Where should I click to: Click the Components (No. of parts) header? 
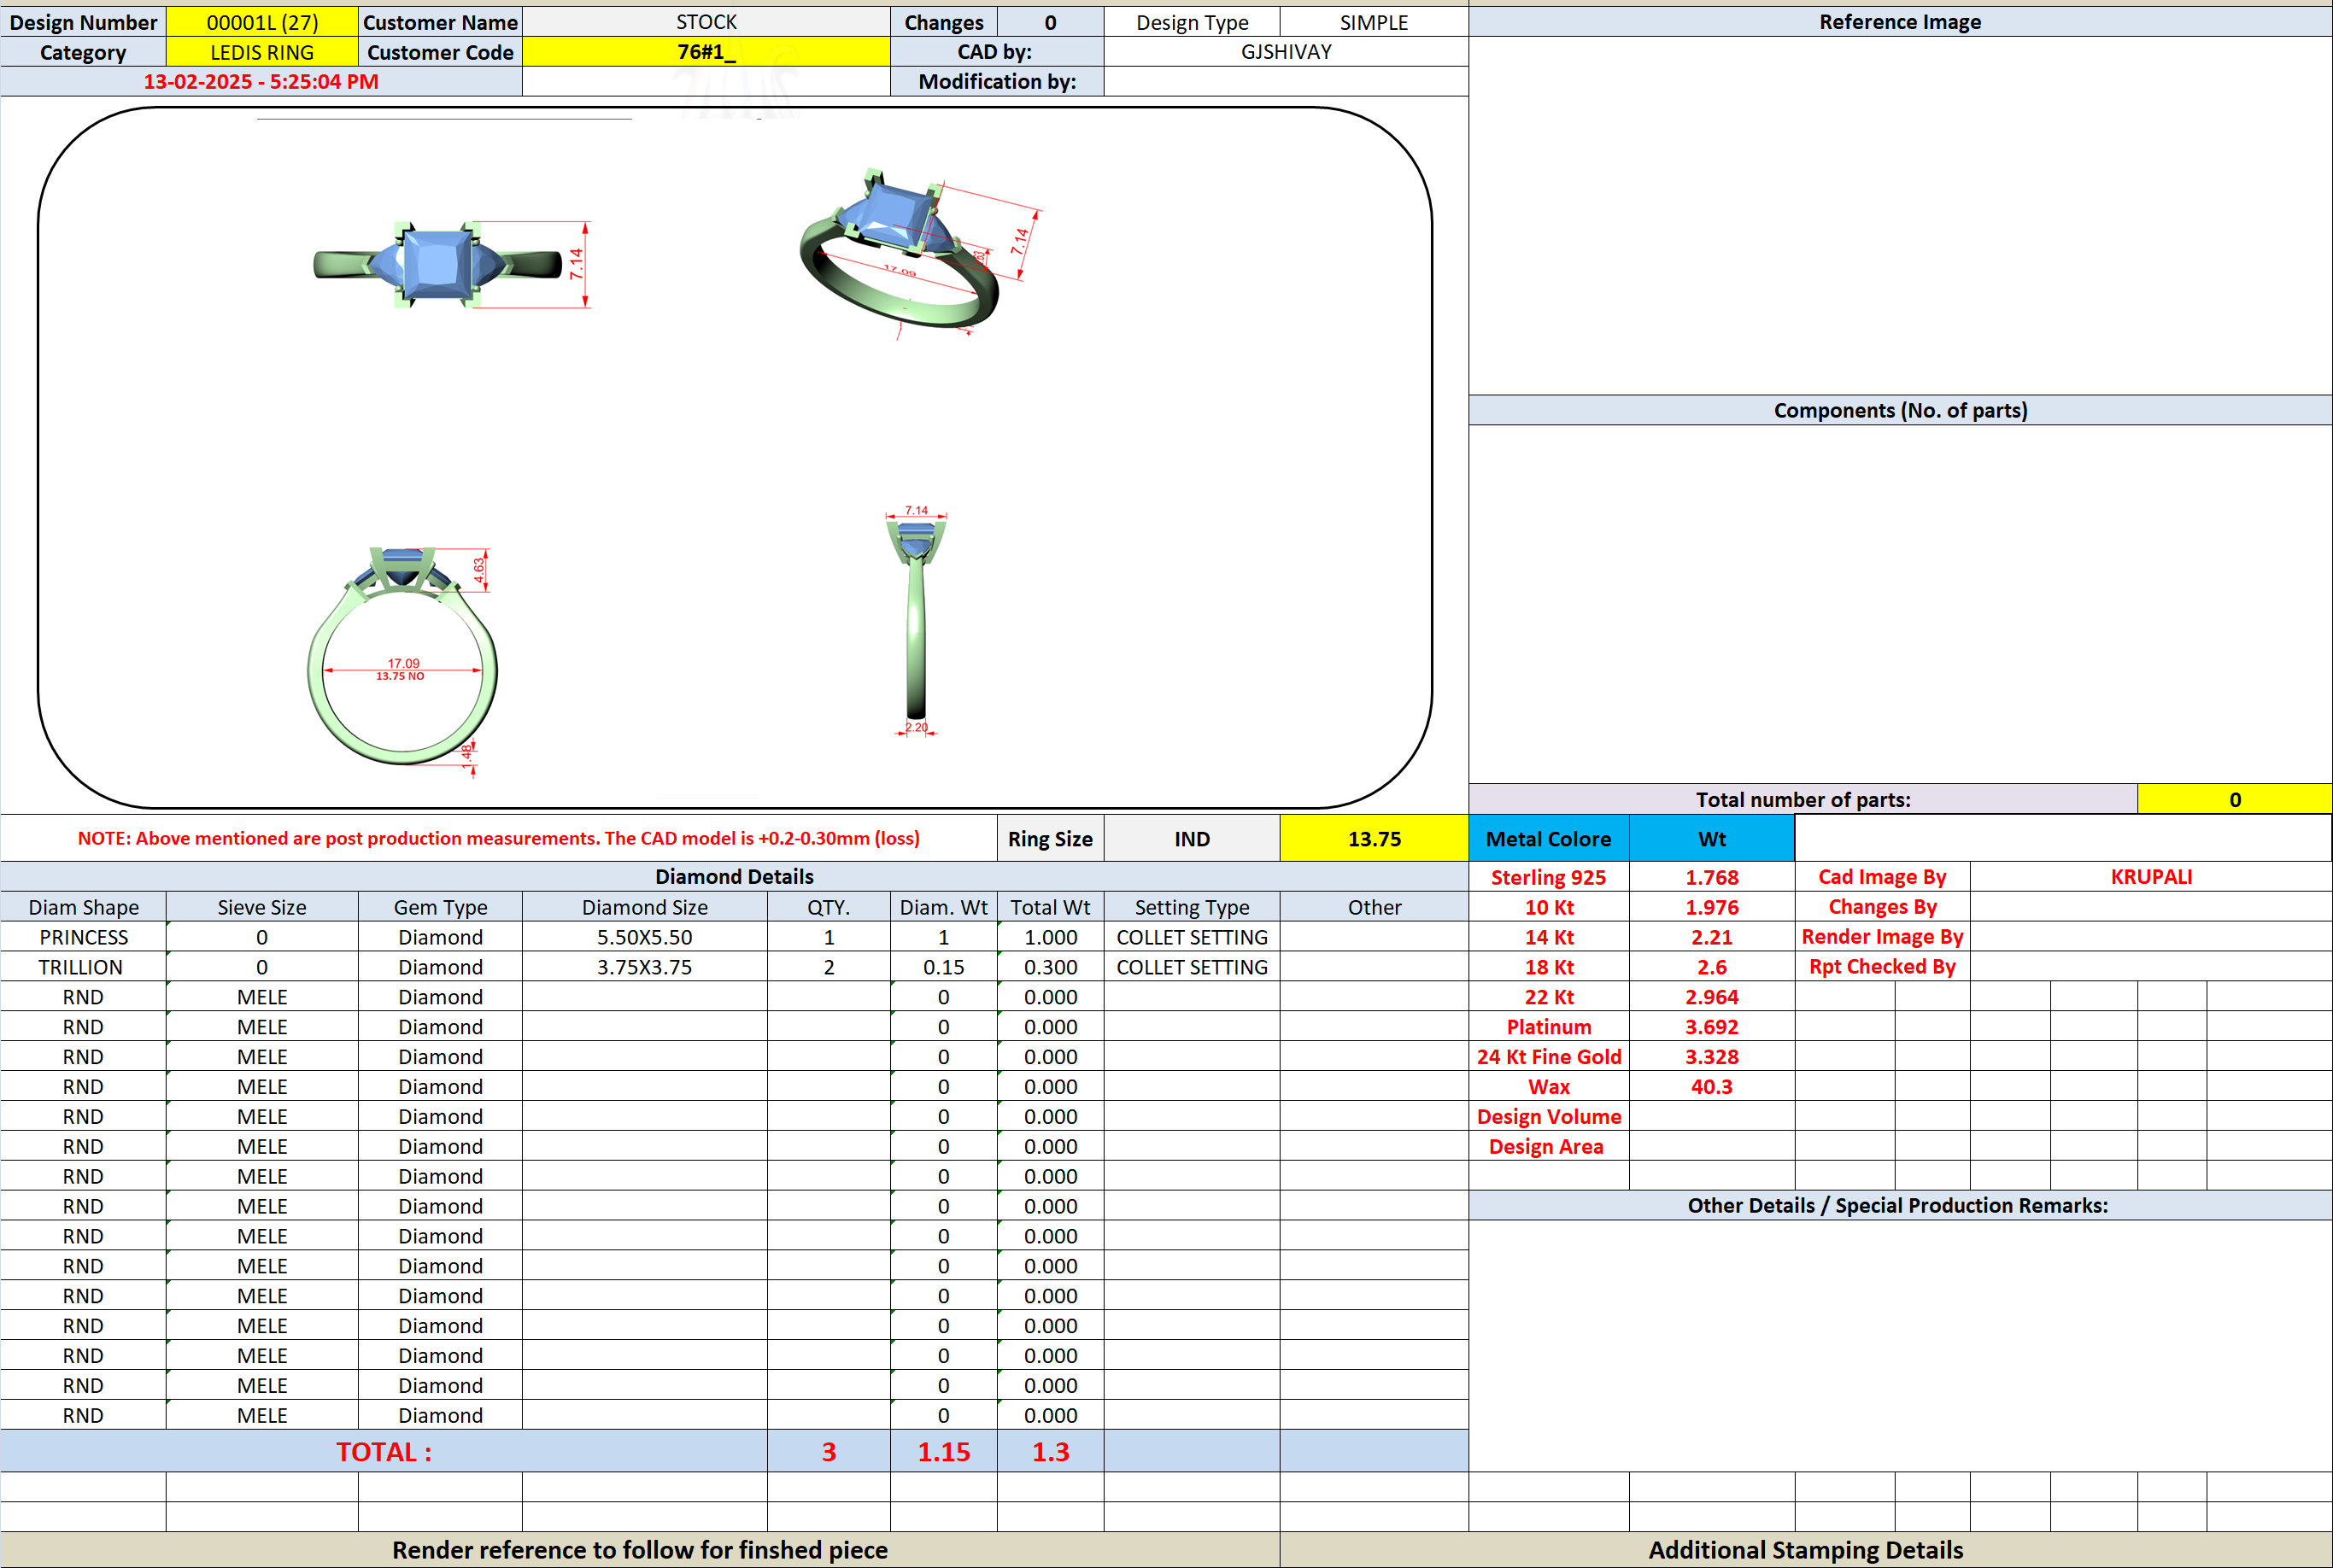pos(1900,410)
